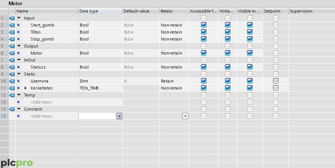This screenshot has height=168, width=335.
Task: Click the tag icon of the Temp section
Action: [12, 95]
